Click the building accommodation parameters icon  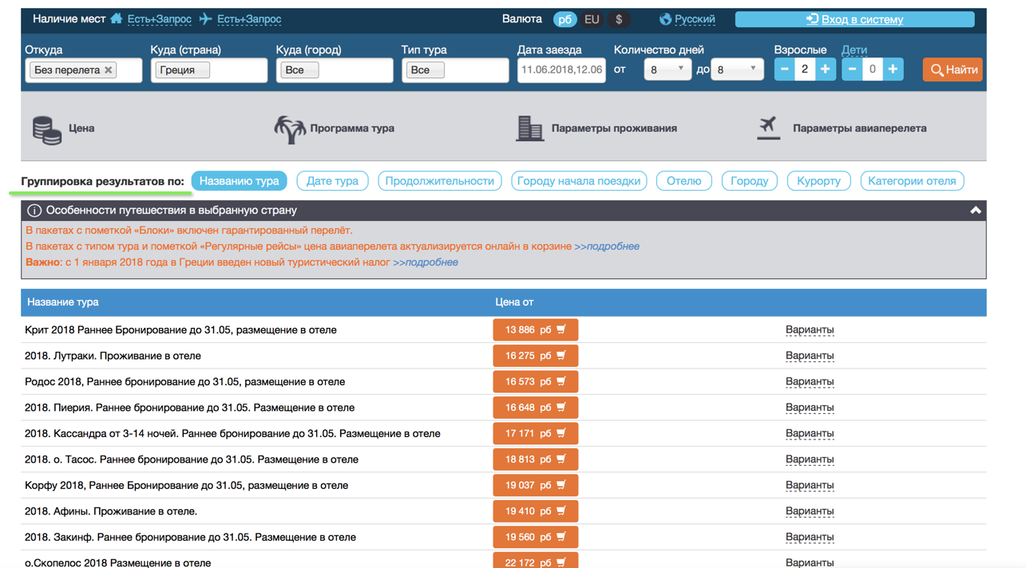[x=529, y=128]
